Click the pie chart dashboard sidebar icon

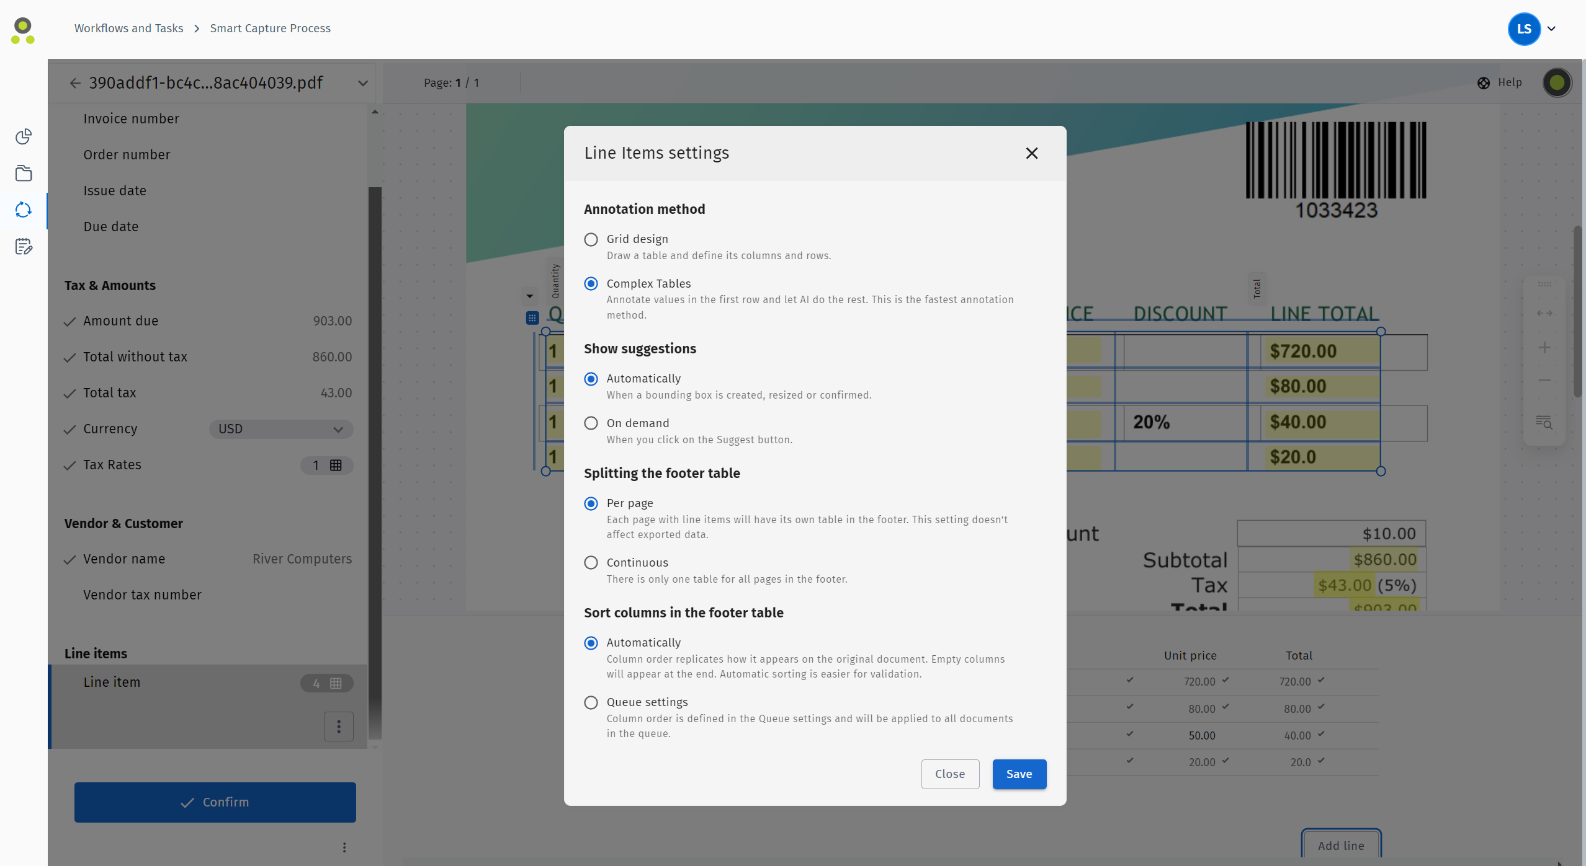click(24, 136)
